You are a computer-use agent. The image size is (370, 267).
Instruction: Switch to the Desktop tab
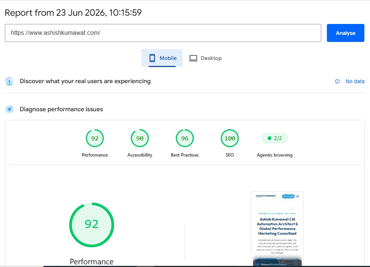click(x=205, y=58)
